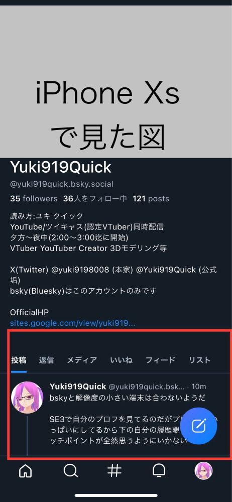
Task: Select the 投稿 tab
Action: click(x=19, y=360)
